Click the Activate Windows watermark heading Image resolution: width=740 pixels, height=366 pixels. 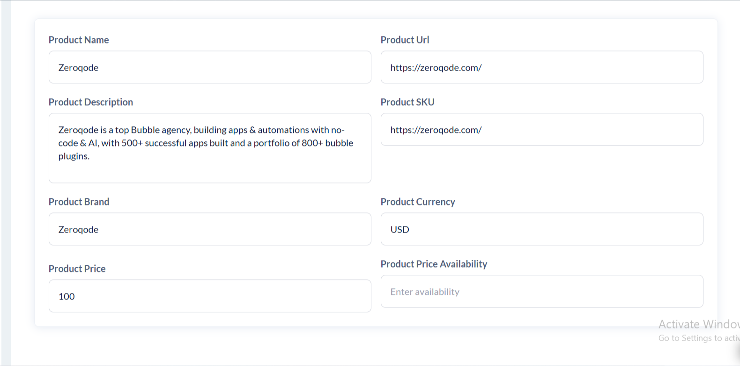(x=699, y=324)
